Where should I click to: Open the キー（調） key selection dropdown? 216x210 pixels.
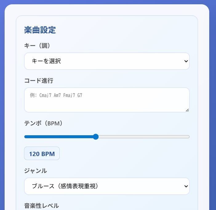click(106, 61)
